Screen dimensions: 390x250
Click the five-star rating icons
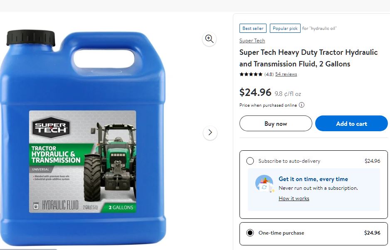251,74
